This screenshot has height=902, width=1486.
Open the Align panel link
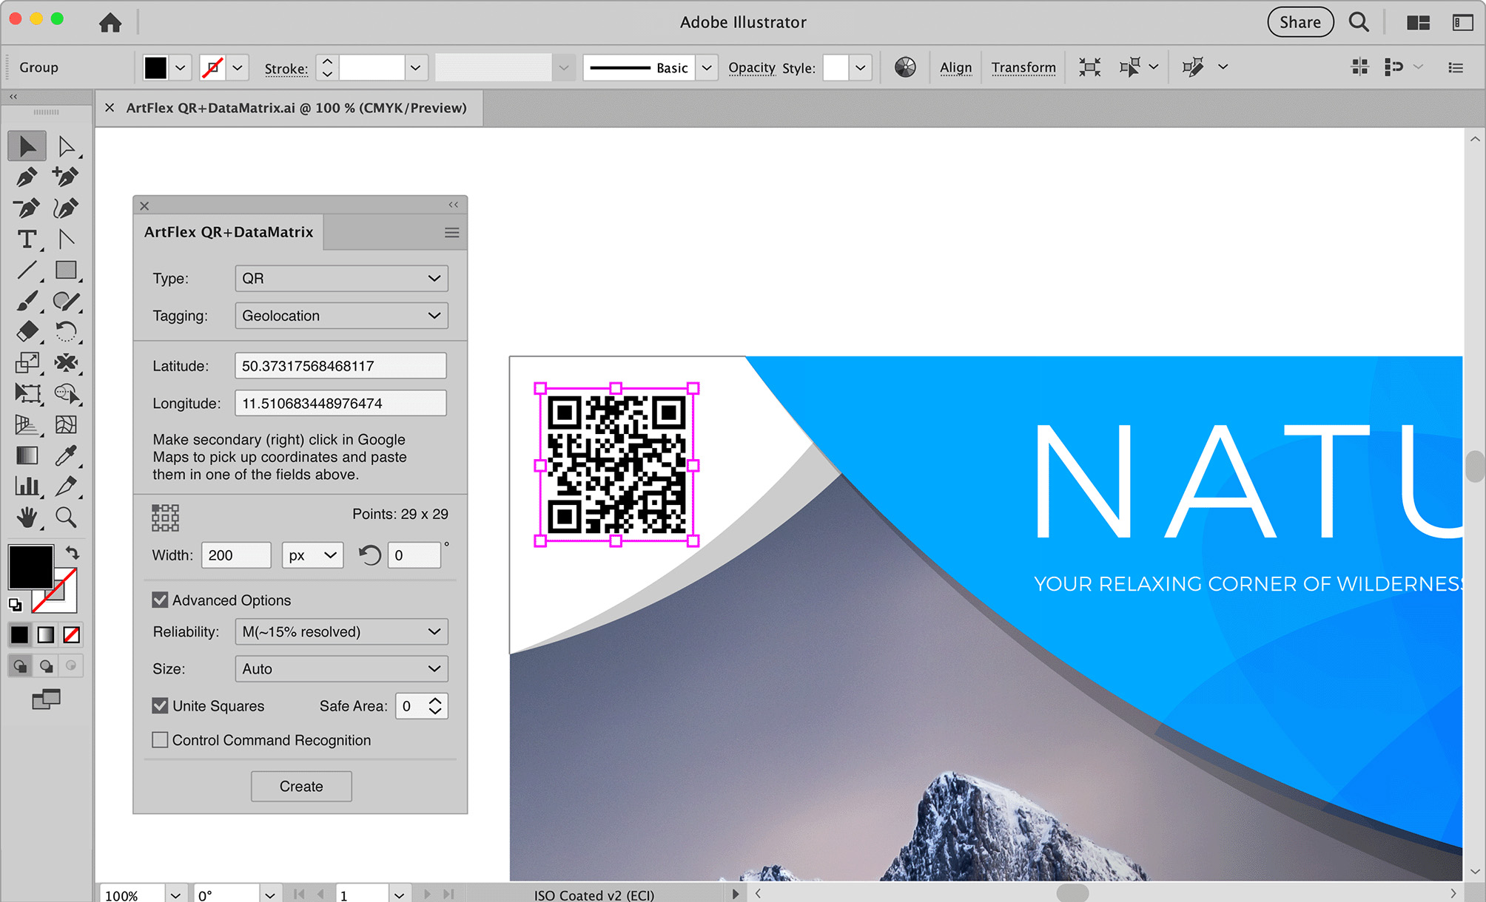(x=955, y=67)
